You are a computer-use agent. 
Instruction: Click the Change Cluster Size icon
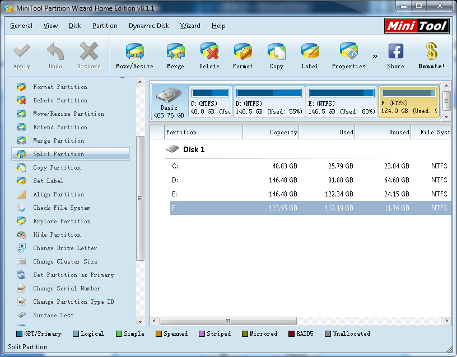(21, 261)
